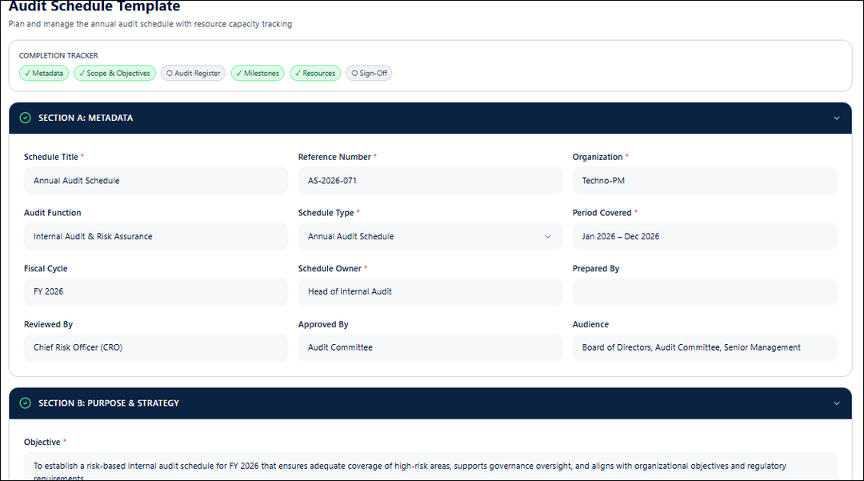Click the Section B Purpose & Strategy check-circle icon
The image size is (864, 481).
[x=26, y=403]
